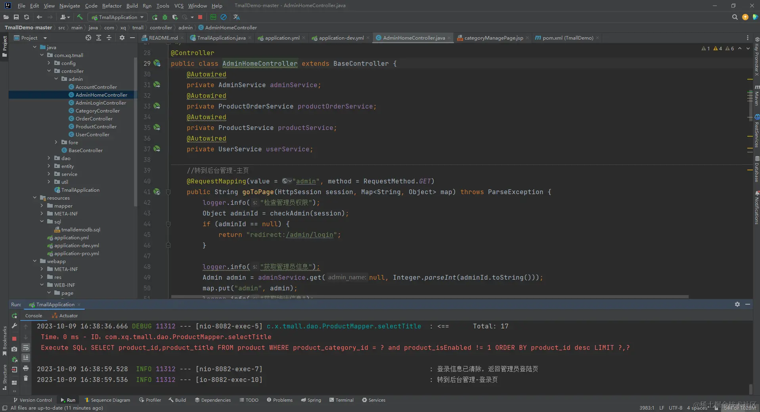Click the Open folder toolbar icon
Screen dimensions: 760x412
6,17
